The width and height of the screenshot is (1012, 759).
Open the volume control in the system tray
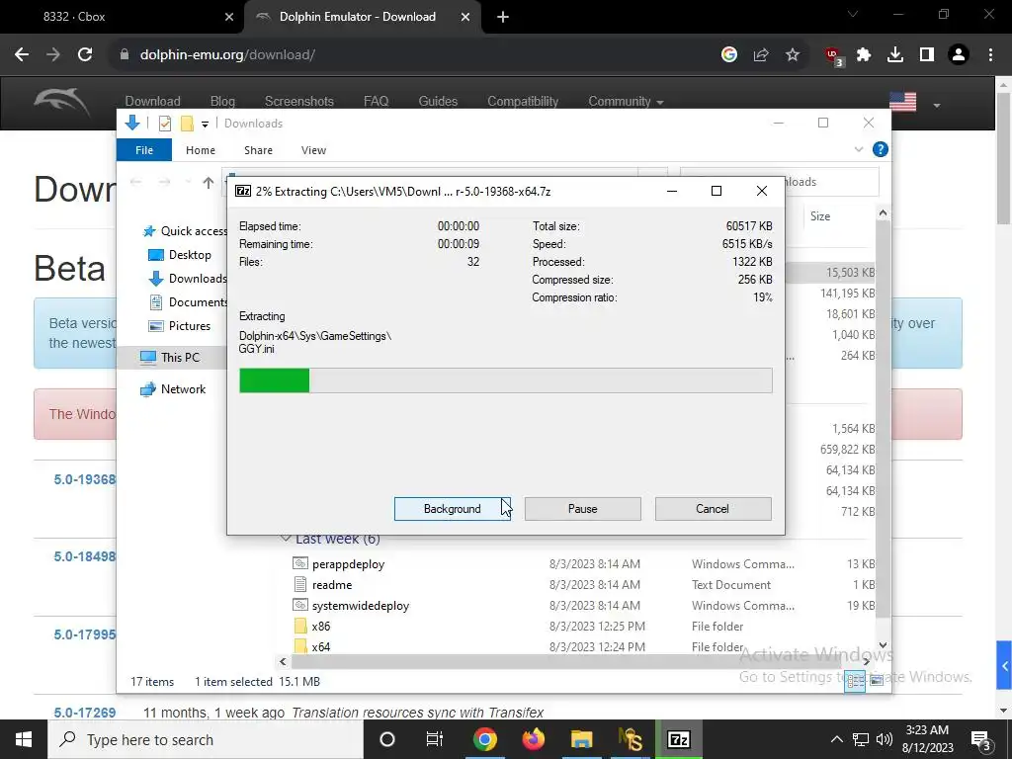(885, 739)
